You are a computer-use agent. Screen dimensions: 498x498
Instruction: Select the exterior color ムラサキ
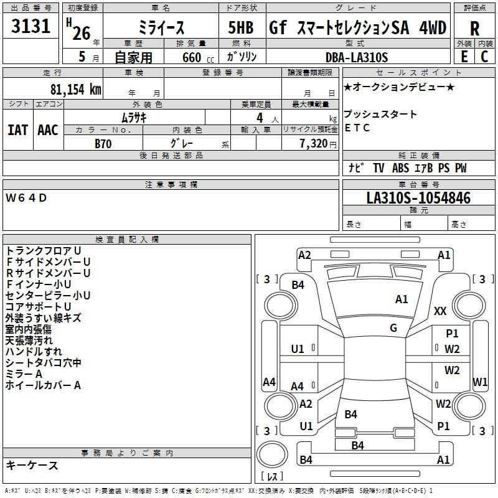tap(134, 118)
